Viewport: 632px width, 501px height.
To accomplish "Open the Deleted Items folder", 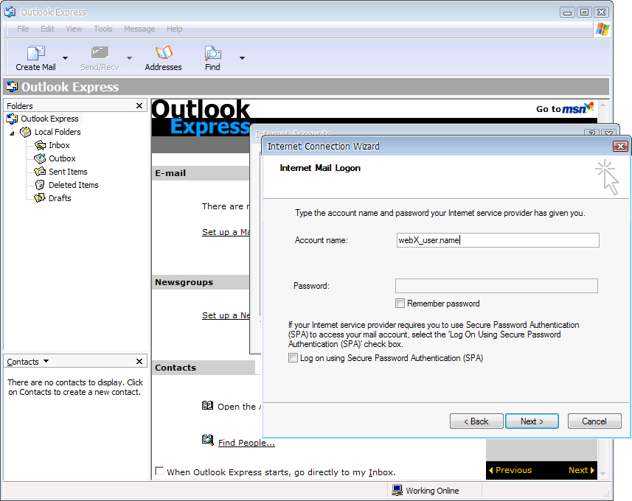I will coord(73,185).
